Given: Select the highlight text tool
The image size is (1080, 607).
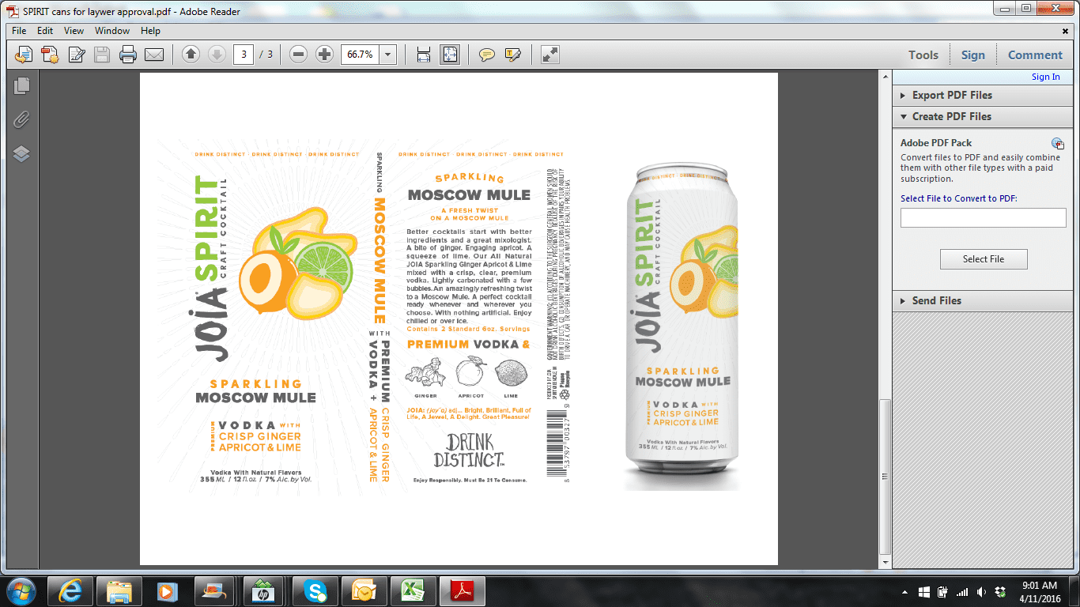Looking at the screenshot, I should [x=513, y=55].
